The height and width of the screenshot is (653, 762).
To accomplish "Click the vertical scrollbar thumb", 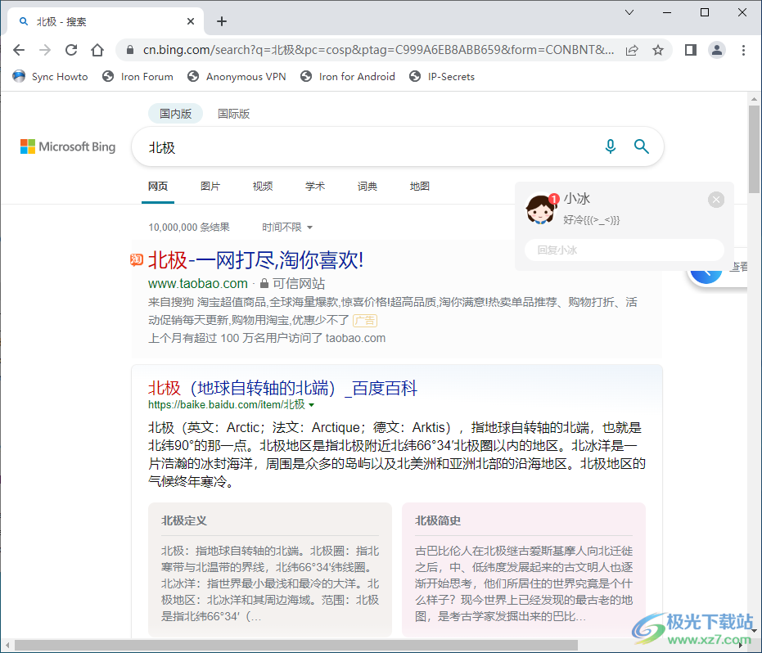I will 754,149.
